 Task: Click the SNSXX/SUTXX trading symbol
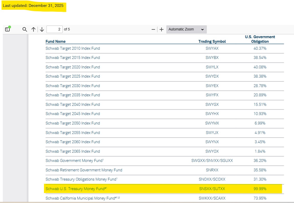coord(212,189)
